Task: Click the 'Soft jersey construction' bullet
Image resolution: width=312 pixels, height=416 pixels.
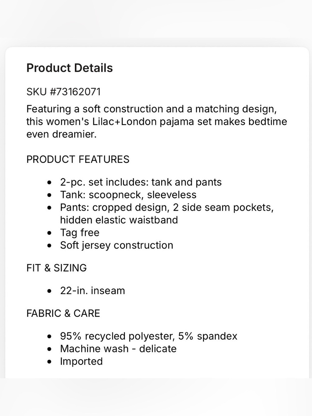Action: click(x=116, y=245)
